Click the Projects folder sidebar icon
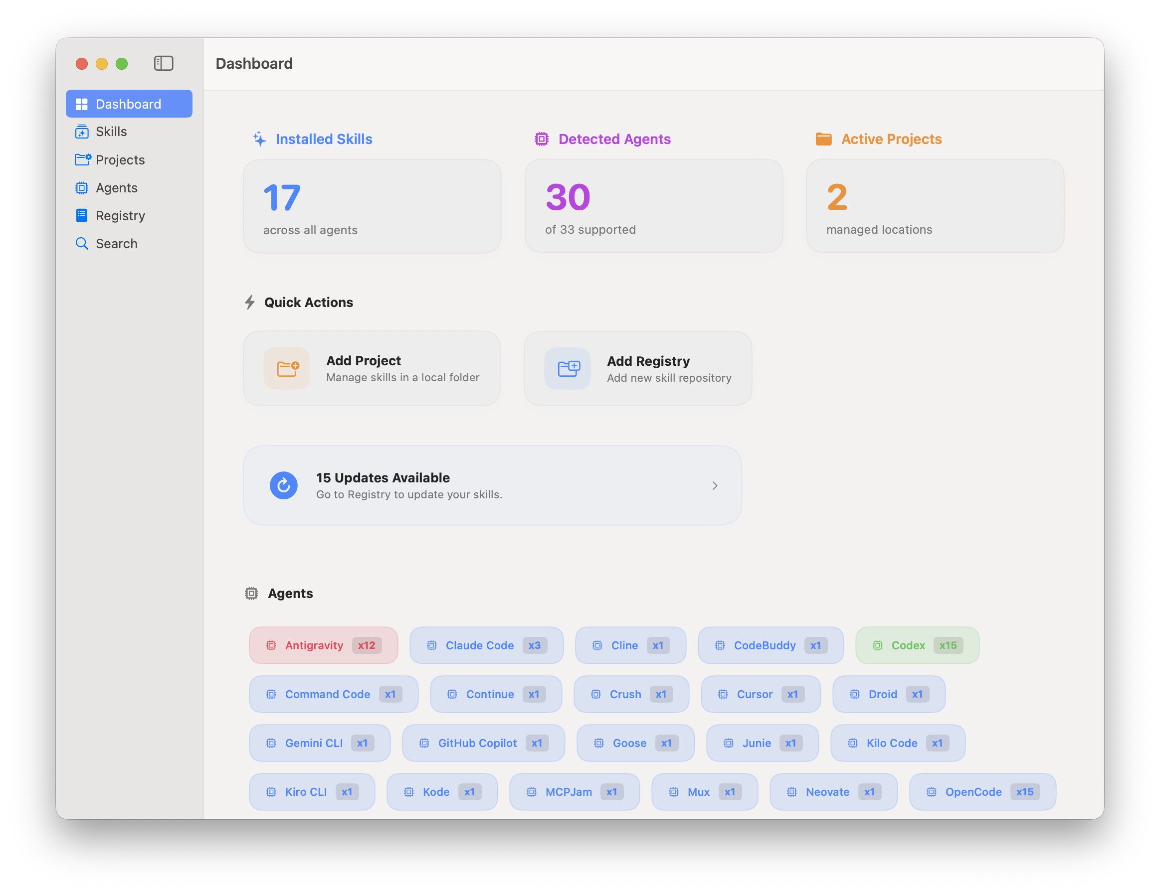Image resolution: width=1160 pixels, height=893 pixels. 82,159
